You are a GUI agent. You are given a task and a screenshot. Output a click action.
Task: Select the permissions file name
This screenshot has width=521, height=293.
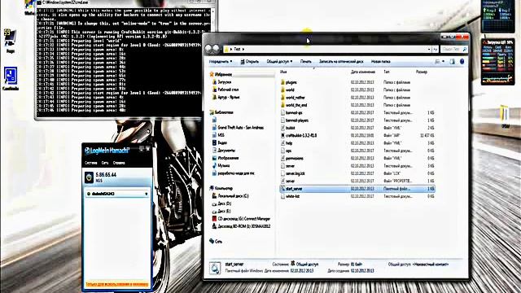pyautogui.click(x=295, y=159)
